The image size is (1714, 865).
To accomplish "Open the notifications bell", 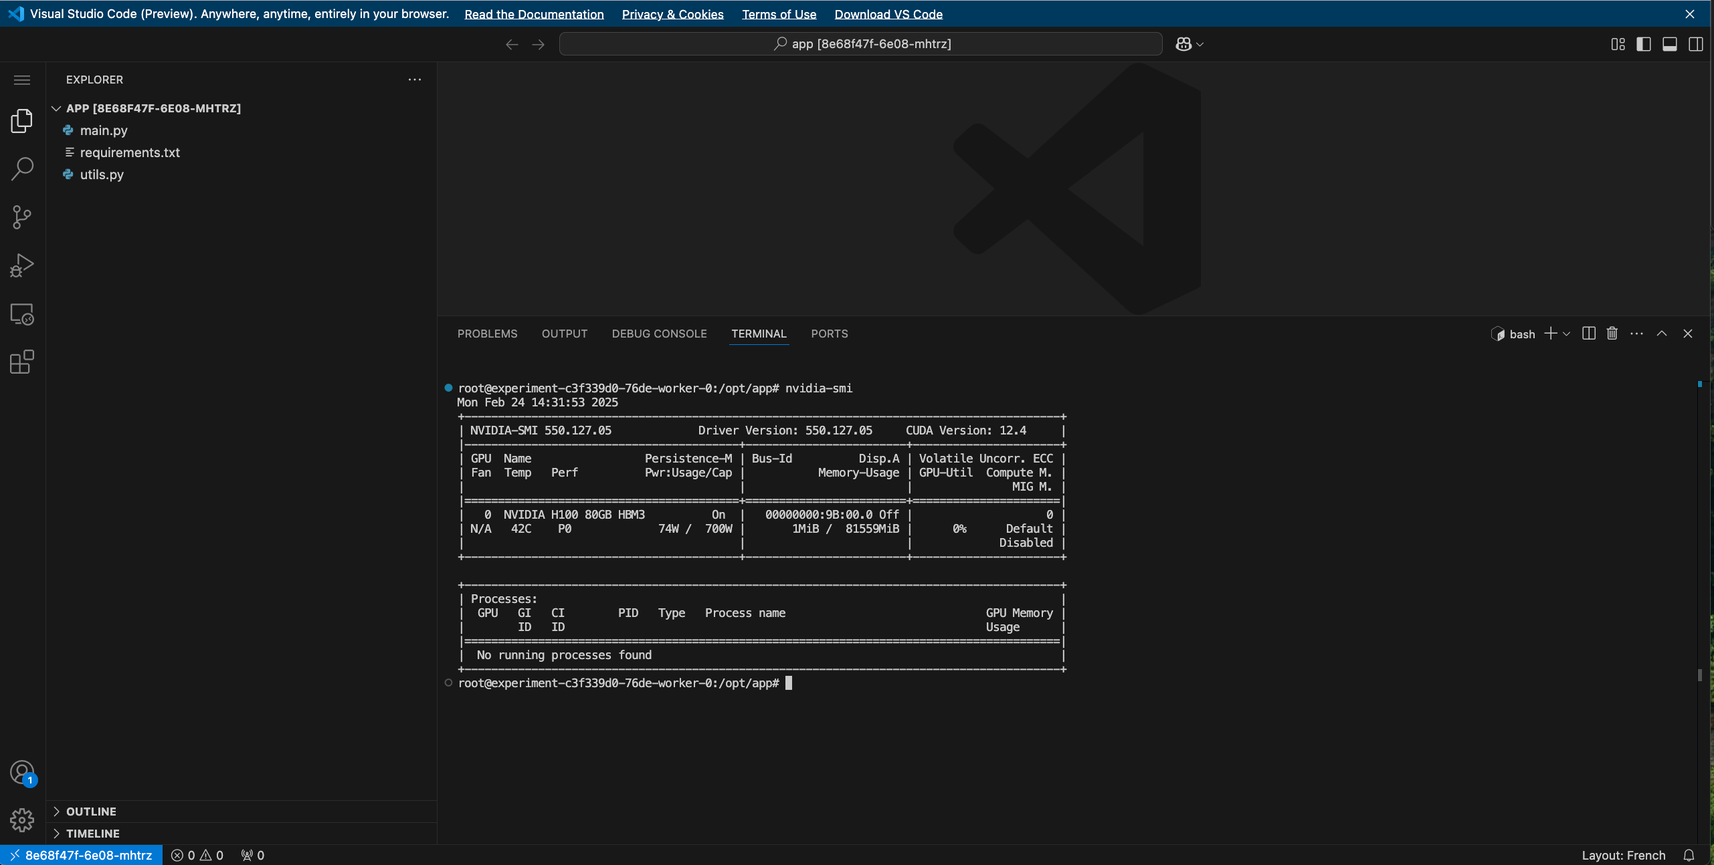I will (1689, 855).
